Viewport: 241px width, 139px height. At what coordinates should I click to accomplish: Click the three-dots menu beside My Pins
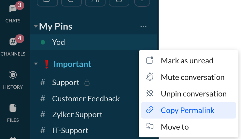pyautogui.click(x=143, y=26)
